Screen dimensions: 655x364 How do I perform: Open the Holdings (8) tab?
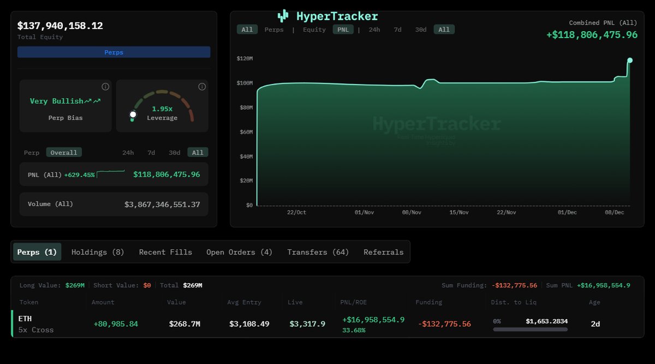(x=98, y=252)
